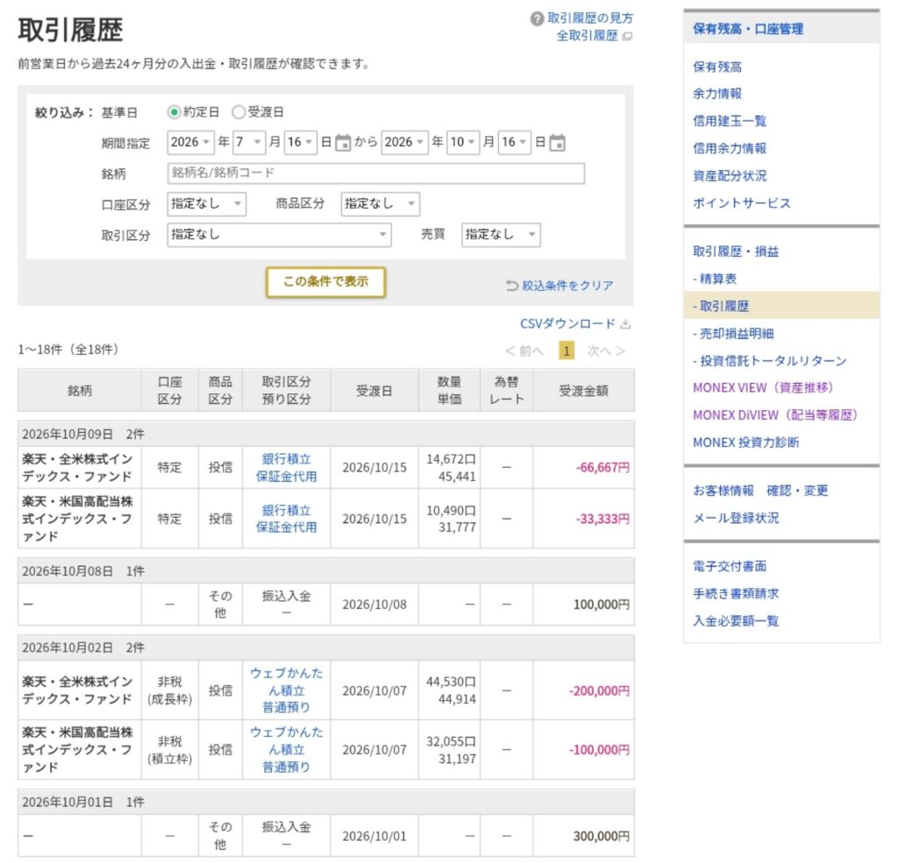898x863 pixels.
Task: Open the end day dropdown 16
Action: [514, 143]
